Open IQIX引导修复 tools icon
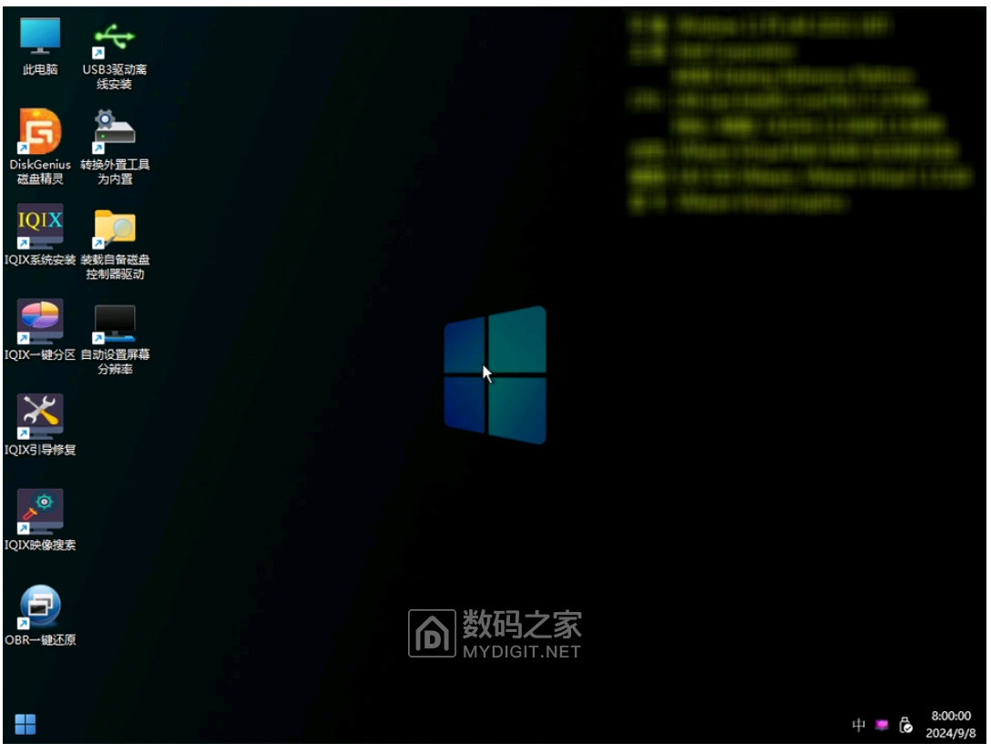 (x=40, y=416)
